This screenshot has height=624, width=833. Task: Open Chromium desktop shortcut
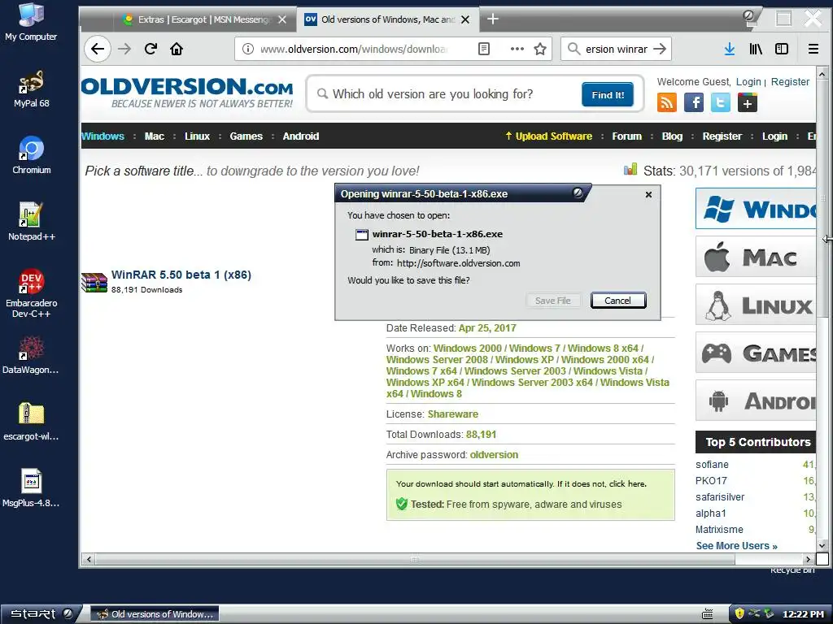point(32,155)
